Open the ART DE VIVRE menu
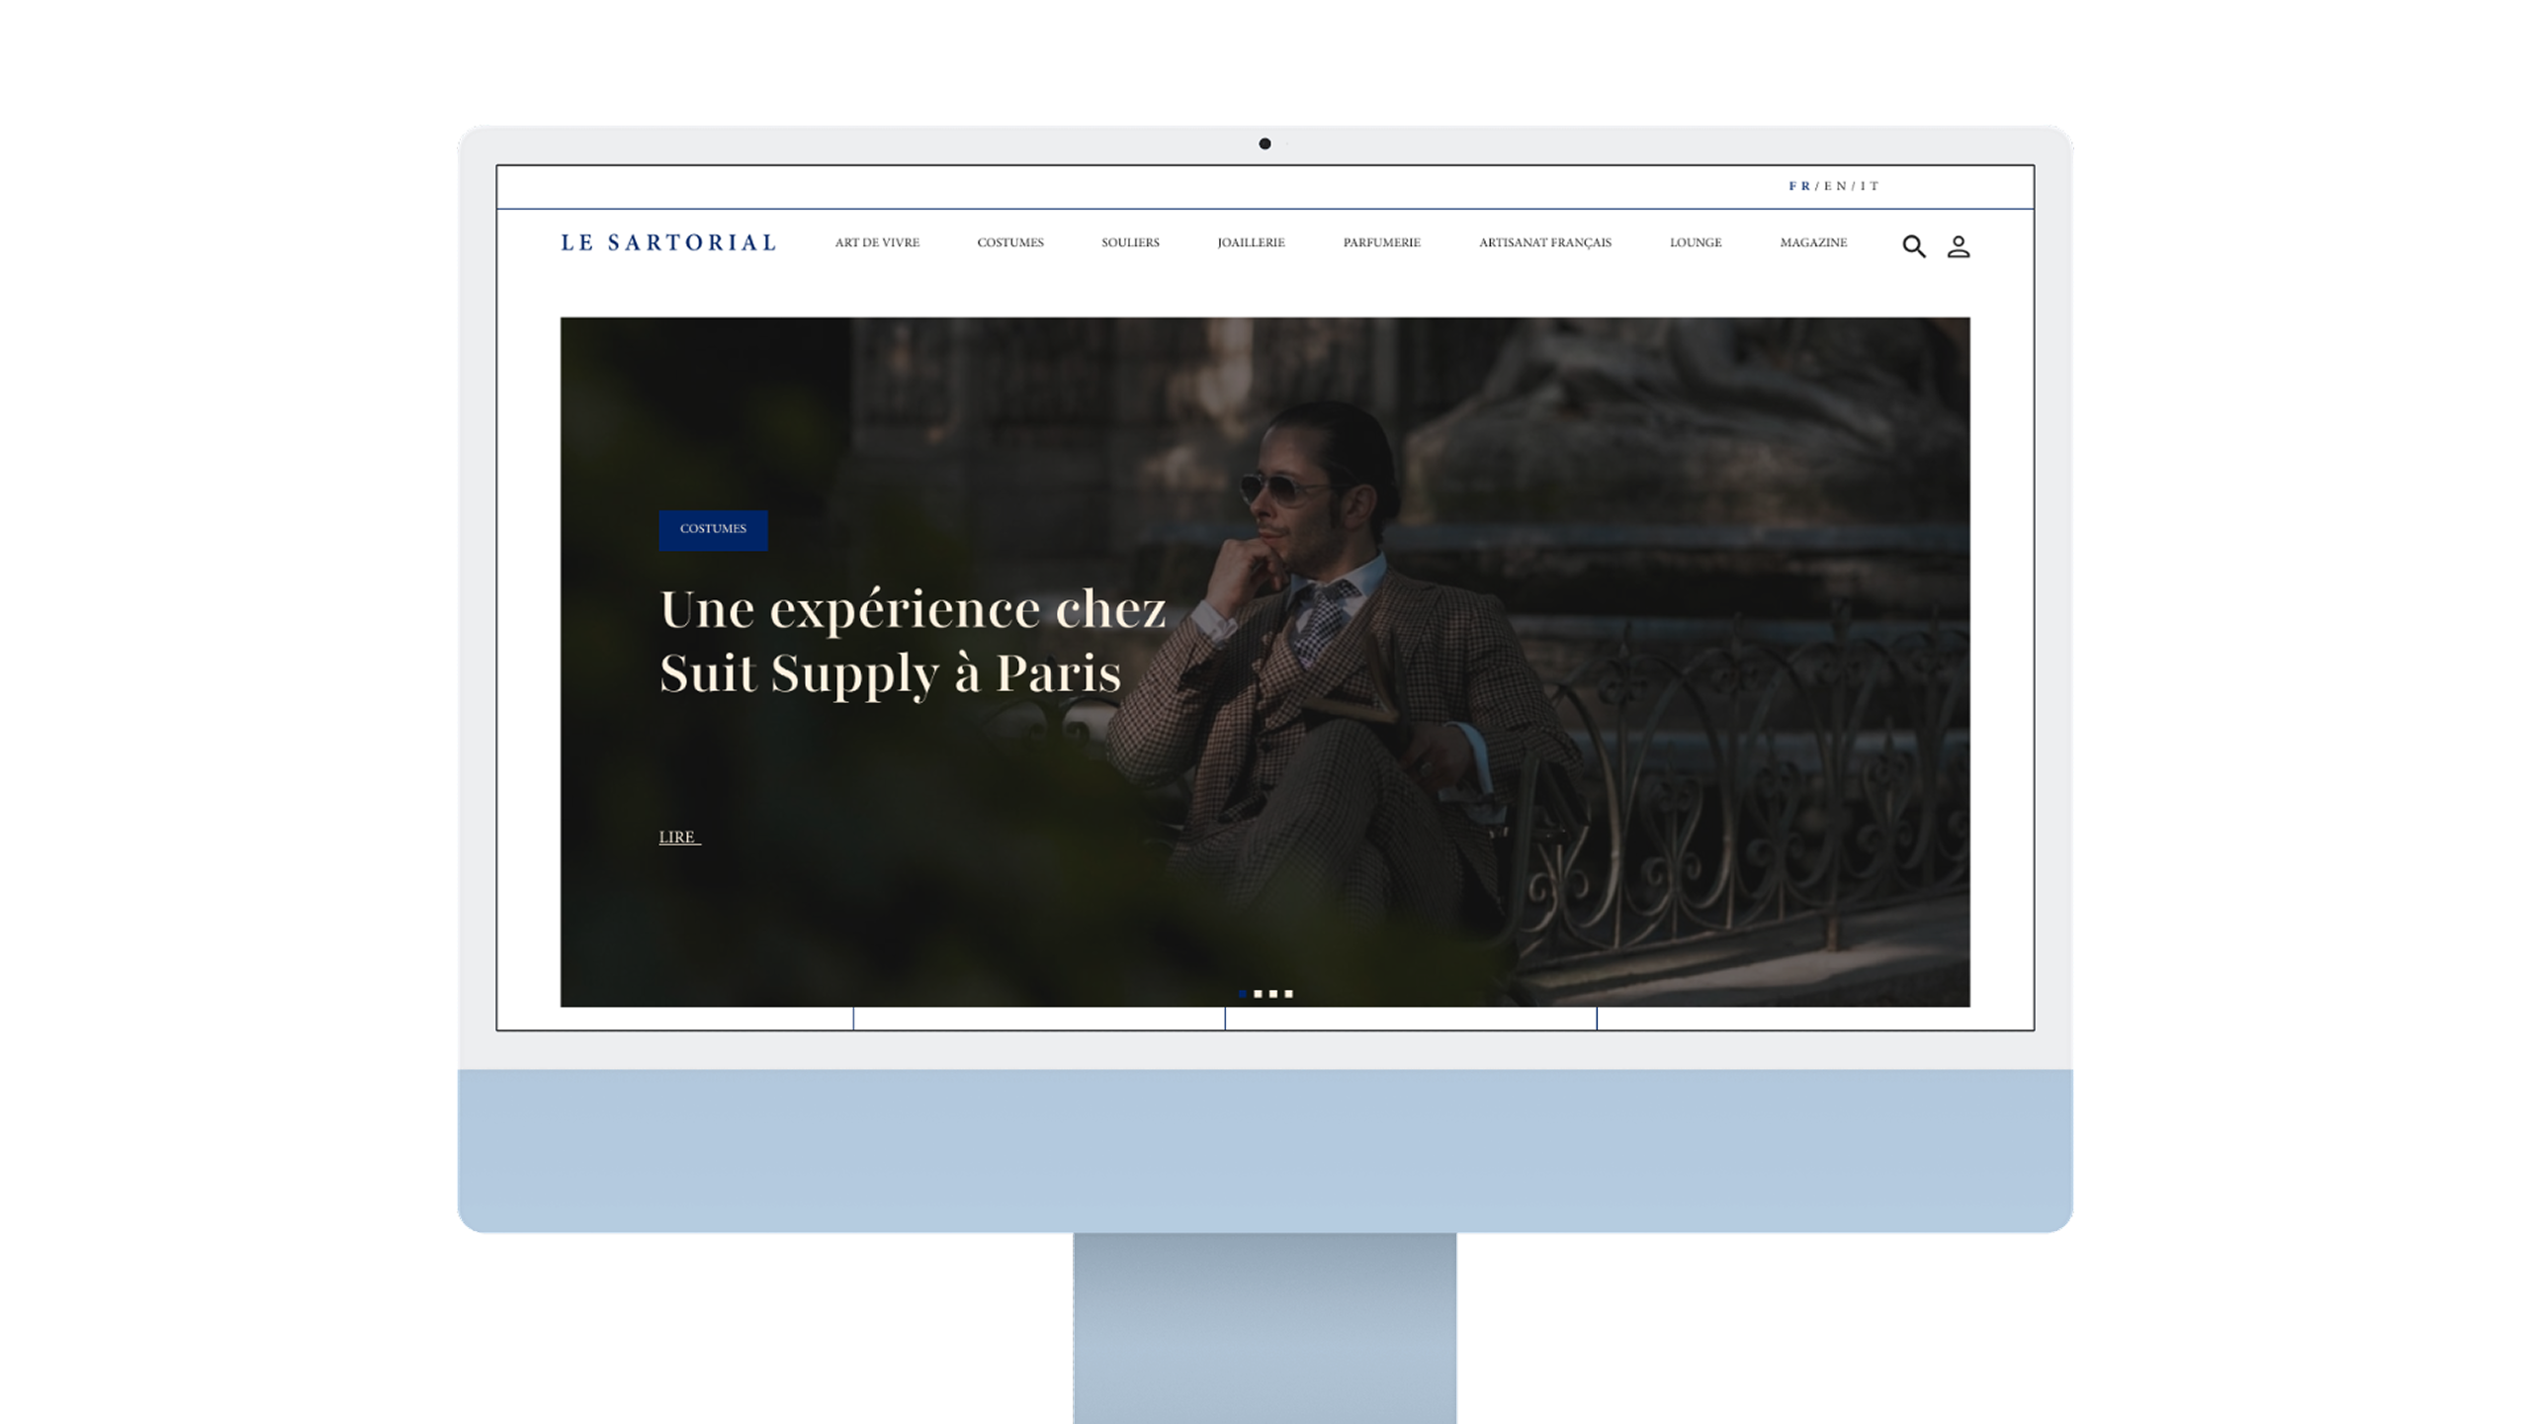Viewport: 2531px width, 1424px height. pos(877,242)
